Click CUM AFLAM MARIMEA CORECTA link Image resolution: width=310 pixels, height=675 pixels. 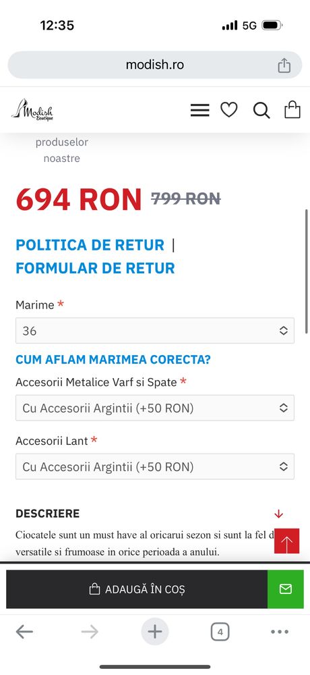pyautogui.click(x=113, y=360)
